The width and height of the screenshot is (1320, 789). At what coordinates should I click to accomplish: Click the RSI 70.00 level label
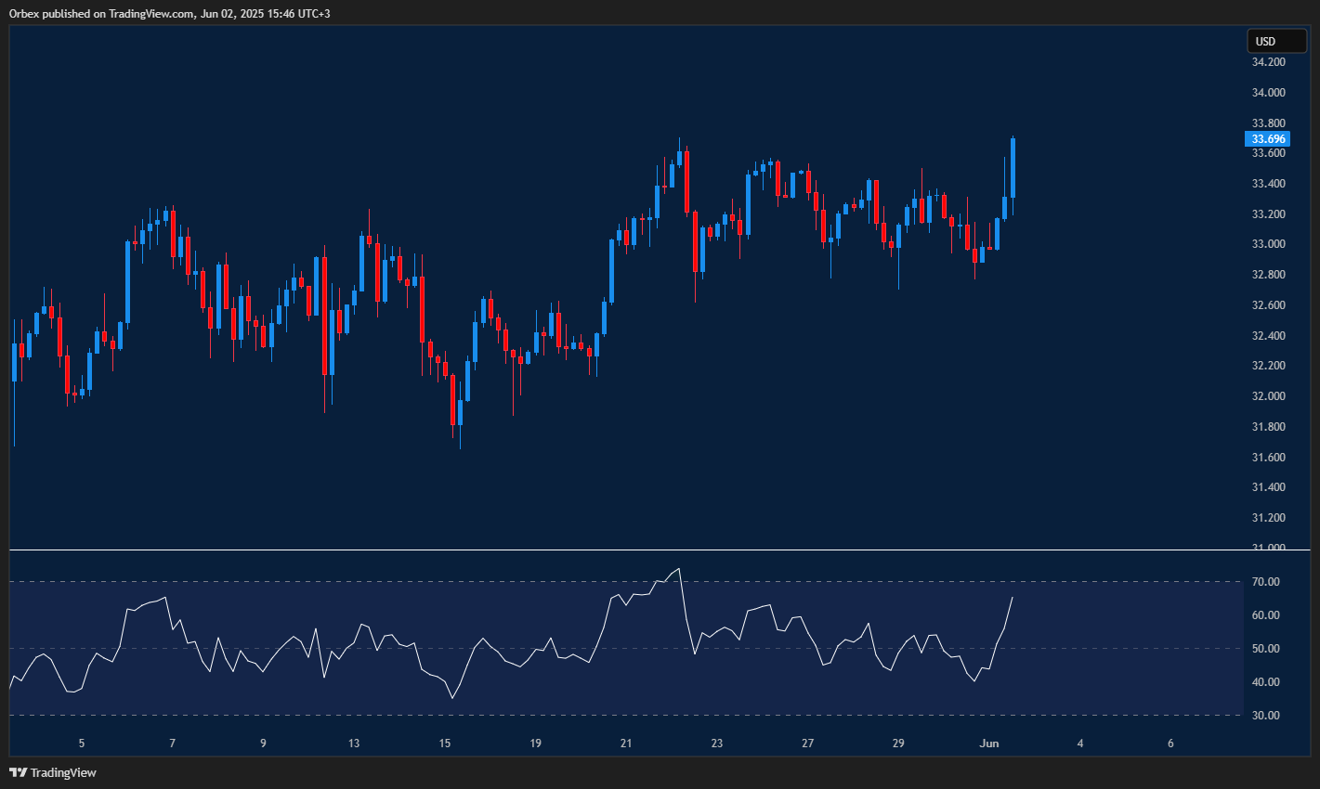pyautogui.click(x=1265, y=582)
